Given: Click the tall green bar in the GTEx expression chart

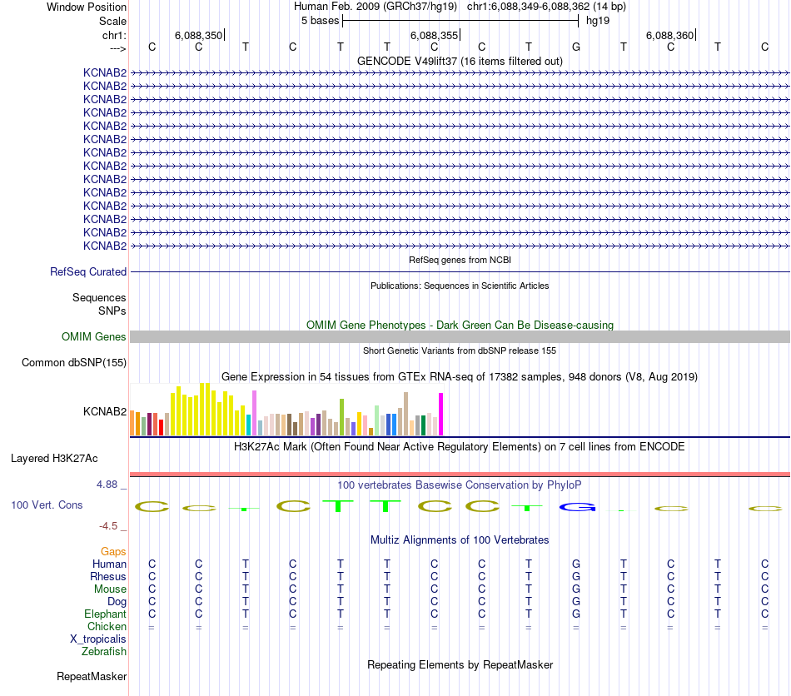Looking at the screenshot, I should 342,417.
